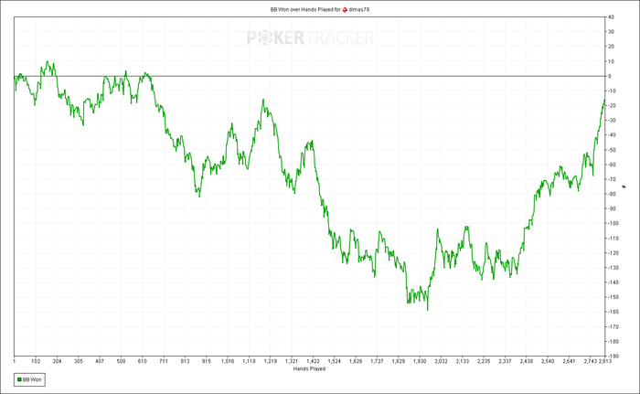
Task: Click x-axis tick label 2,337
Action: [505, 361]
